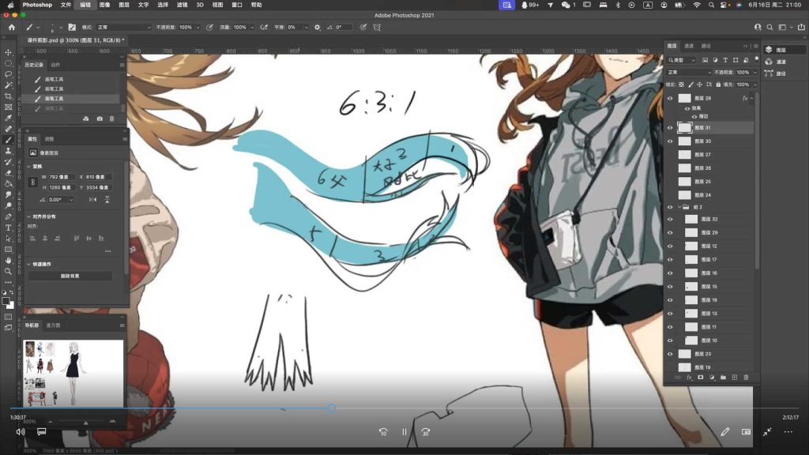Screen dimensions: 809x455
Task: Open the 文件 menu
Action: tap(66, 5)
